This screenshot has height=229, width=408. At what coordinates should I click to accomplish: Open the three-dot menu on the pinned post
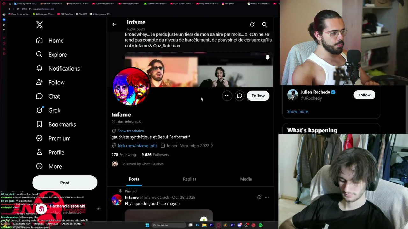coord(267,197)
